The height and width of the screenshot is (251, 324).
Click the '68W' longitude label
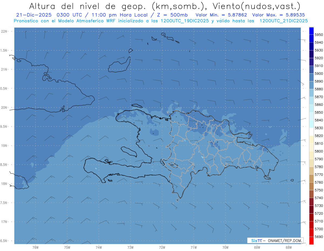pyautogui.click(x=289, y=247)
